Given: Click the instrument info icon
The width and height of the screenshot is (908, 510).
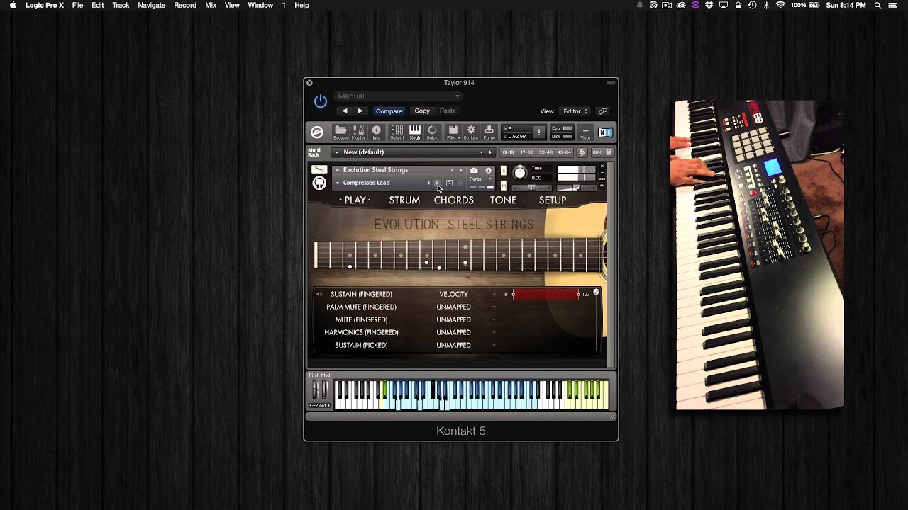Looking at the screenshot, I should pos(488,170).
